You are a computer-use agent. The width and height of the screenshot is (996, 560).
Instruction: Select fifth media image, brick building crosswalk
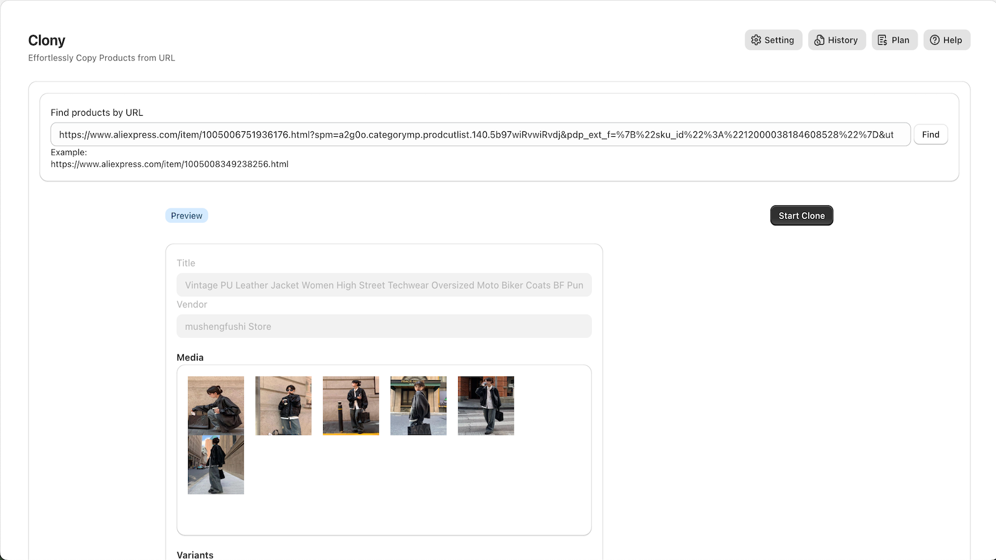(x=486, y=406)
